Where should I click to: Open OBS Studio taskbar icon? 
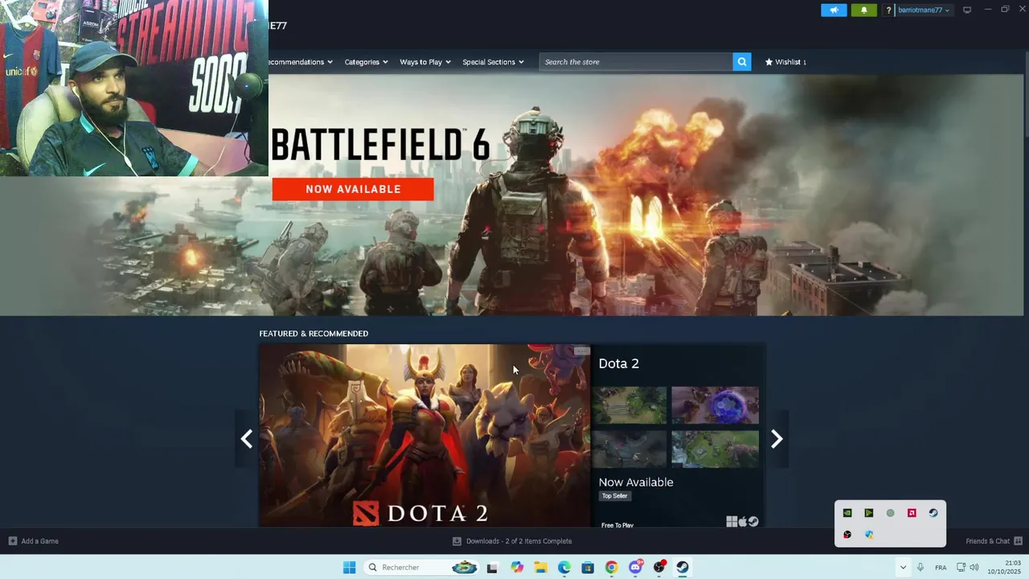659,567
